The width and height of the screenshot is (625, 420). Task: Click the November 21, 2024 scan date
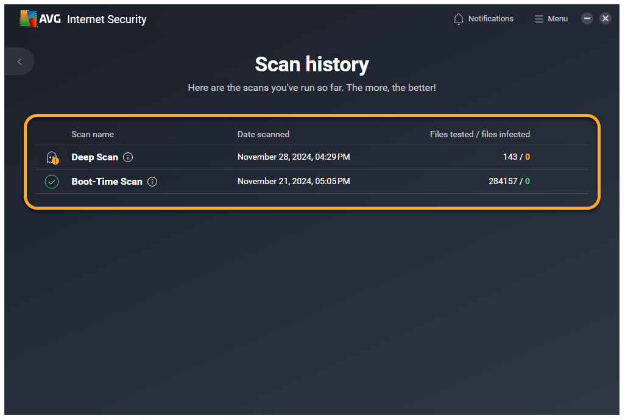click(x=293, y=182)
